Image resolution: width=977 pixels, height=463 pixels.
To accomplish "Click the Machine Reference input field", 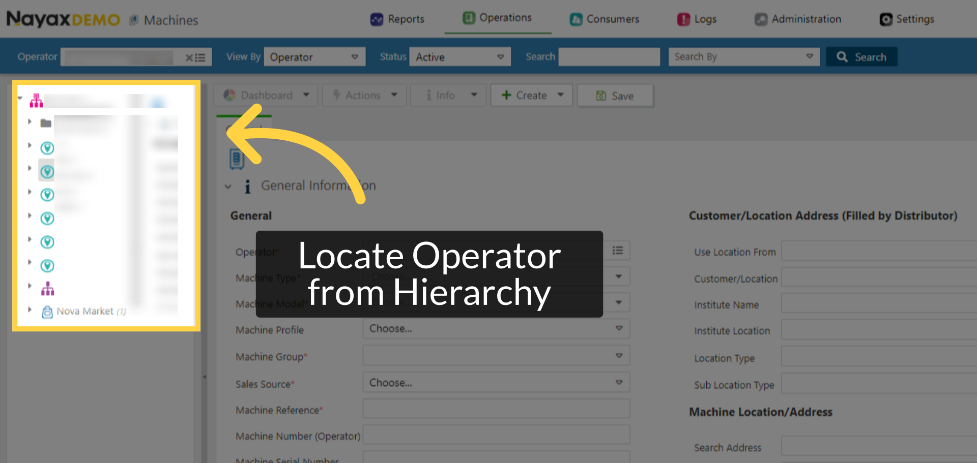I will 496,409.
